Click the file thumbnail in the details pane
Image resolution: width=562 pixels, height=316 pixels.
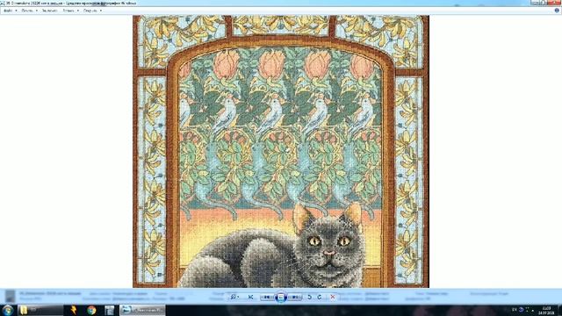(10, 296)
